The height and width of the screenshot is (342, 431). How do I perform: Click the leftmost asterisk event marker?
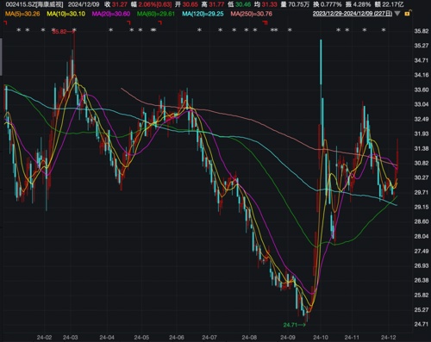(19, 29)
